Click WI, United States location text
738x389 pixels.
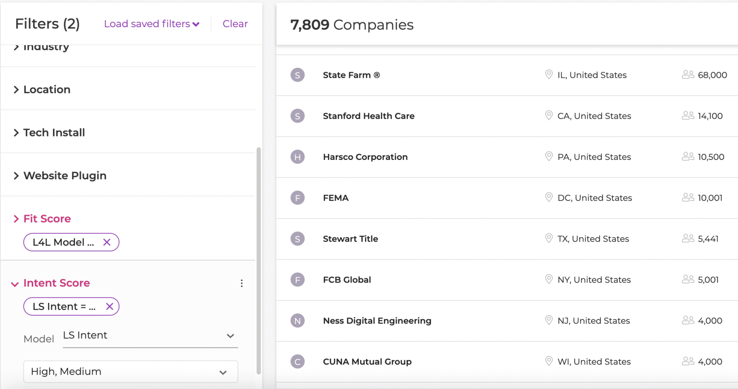pos(594,362)
